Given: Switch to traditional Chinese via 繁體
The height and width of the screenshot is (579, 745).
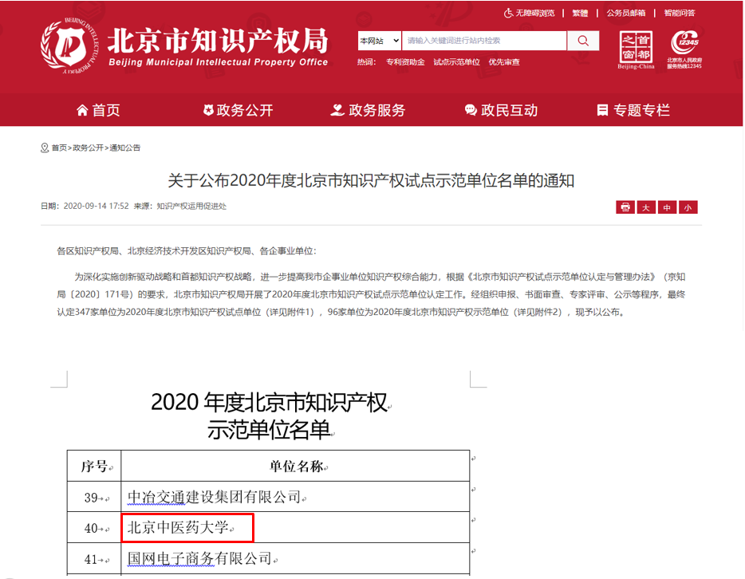Looking at the screenshot, I should (x=580, y=14).
